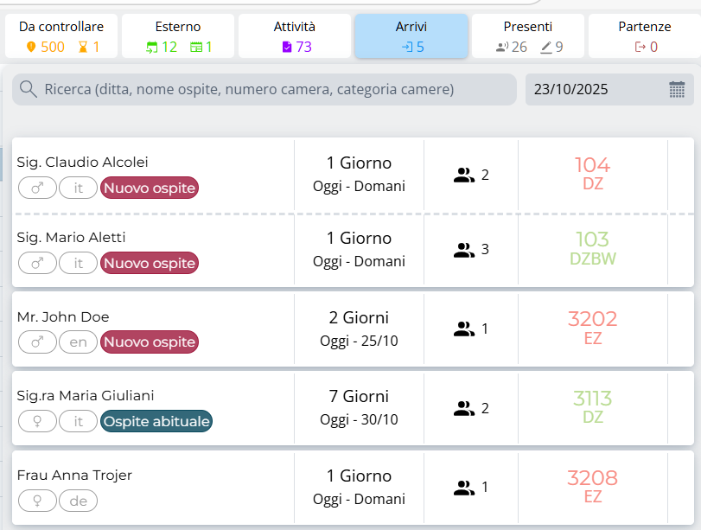Click the 'en' language tag for John Doe

pos(79,342)
